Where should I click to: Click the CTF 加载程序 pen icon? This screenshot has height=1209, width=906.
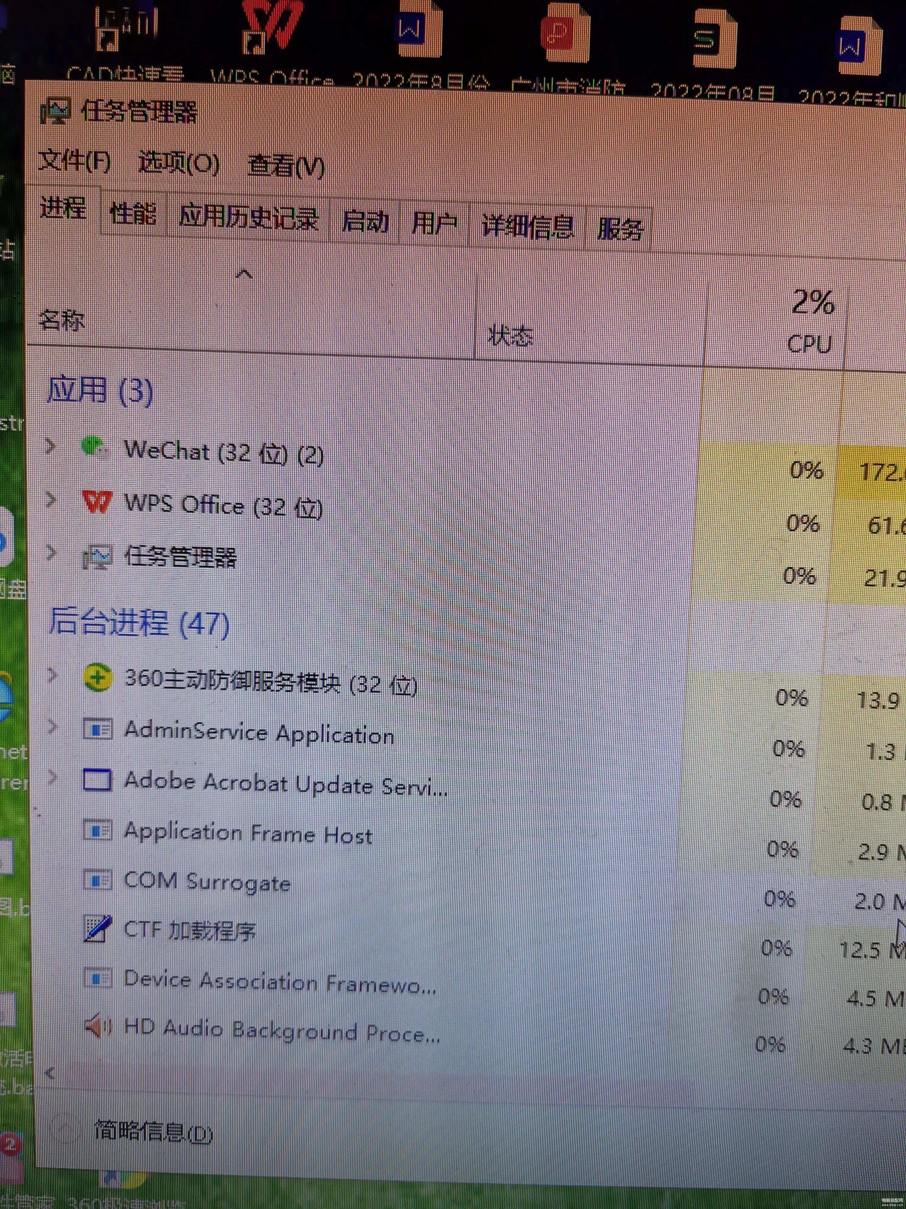[x=98, y=929]
